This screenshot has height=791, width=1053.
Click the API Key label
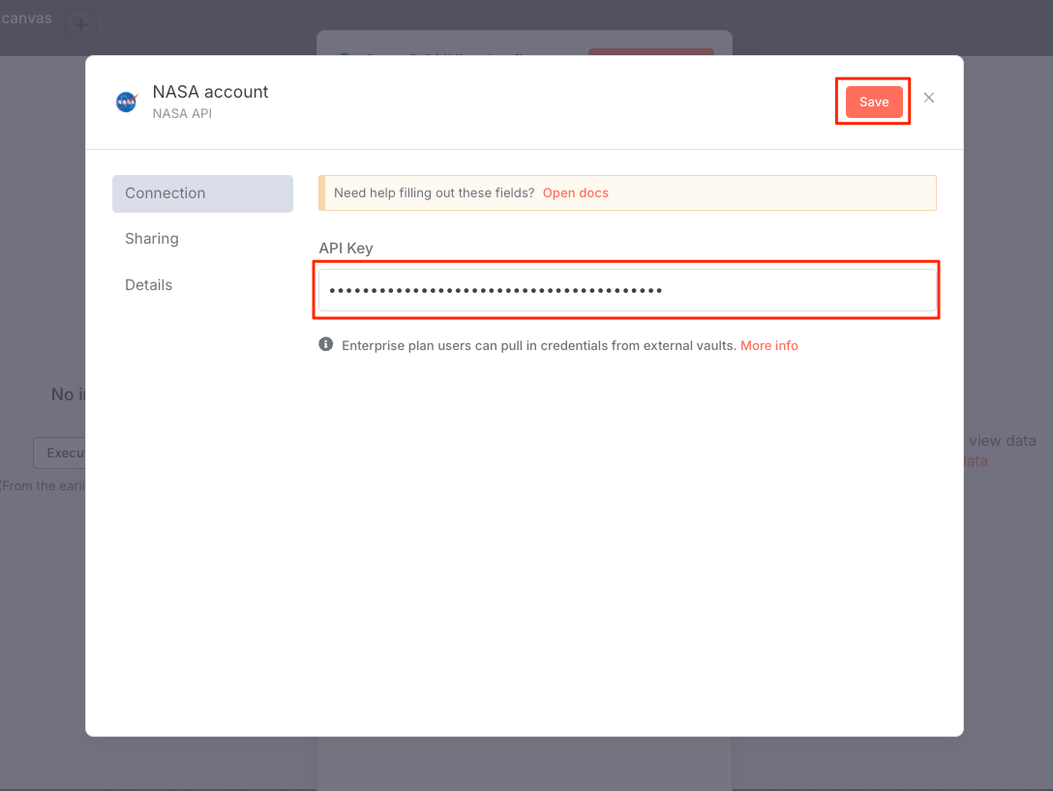pos(346,249)
